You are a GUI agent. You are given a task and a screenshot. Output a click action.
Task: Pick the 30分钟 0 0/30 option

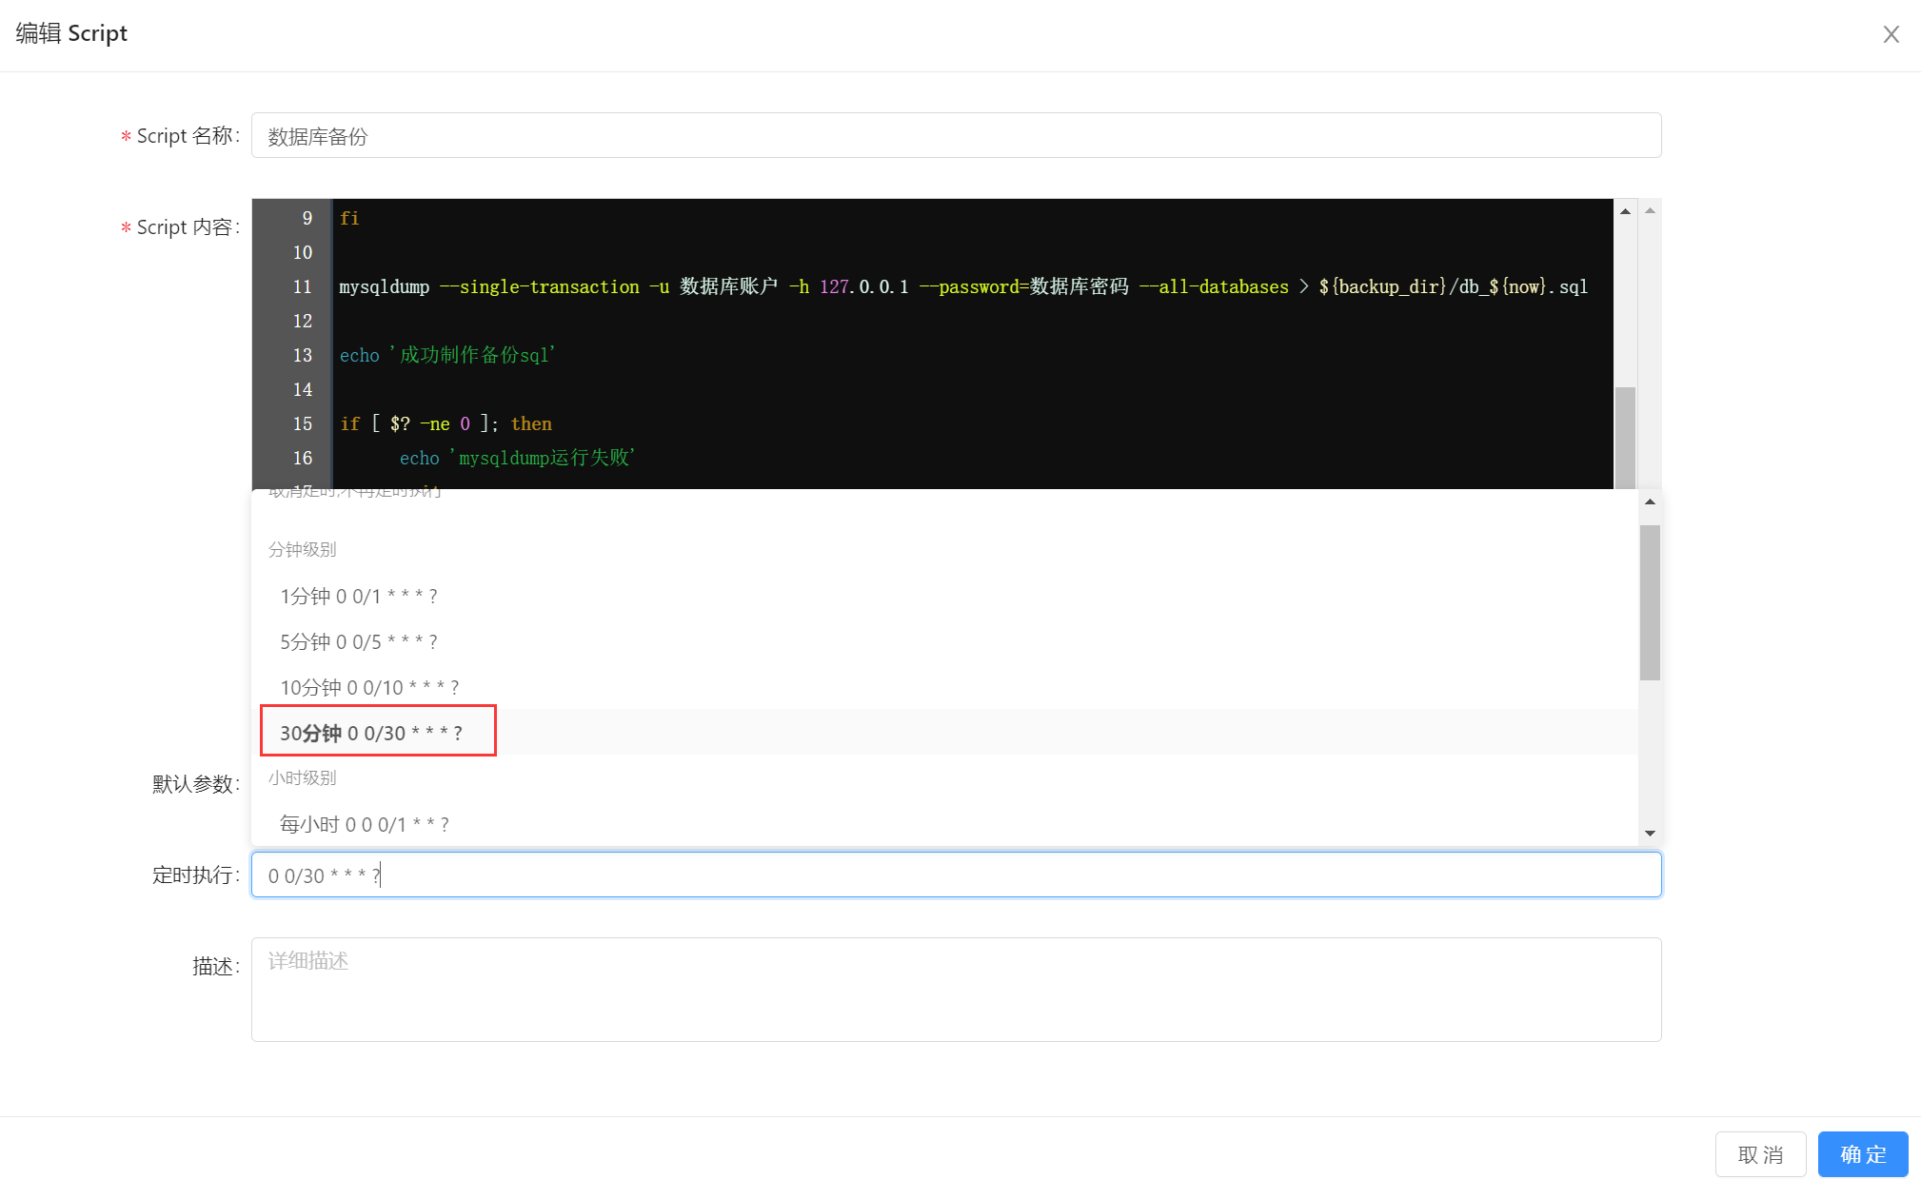click(x=370, y=733)
